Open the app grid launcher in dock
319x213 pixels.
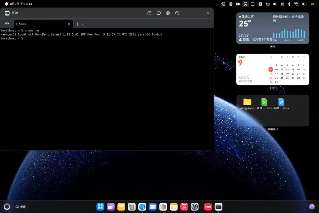100,207
